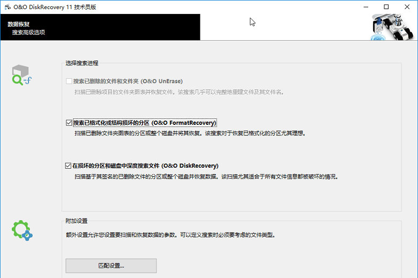Click the O&O DiskRecovery title bar icon
The image size is (418, 278).
(8, 7)
